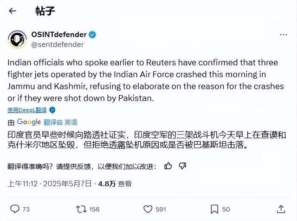Screen dimensions: 297x221
Task: Rate the translation with thumbs down
Action: pyautogui.click(x=182, y=165)
